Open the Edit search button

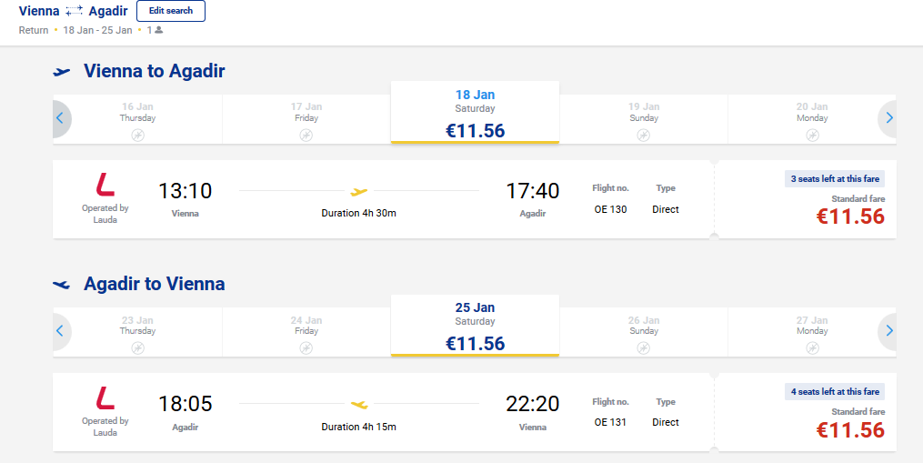[171, 11]
